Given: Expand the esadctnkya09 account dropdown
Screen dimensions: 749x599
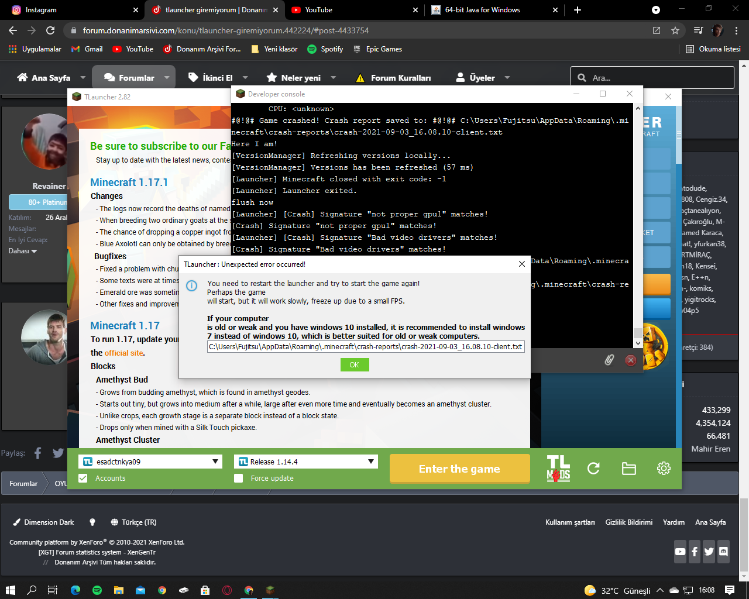Looking at the screenshot, I should pyautogui.click(x=150, y=462).
